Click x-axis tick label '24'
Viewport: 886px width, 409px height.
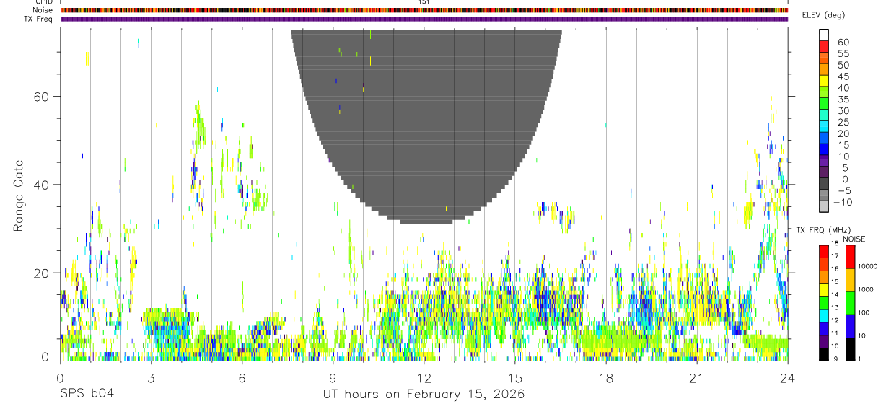coord(787,379)
